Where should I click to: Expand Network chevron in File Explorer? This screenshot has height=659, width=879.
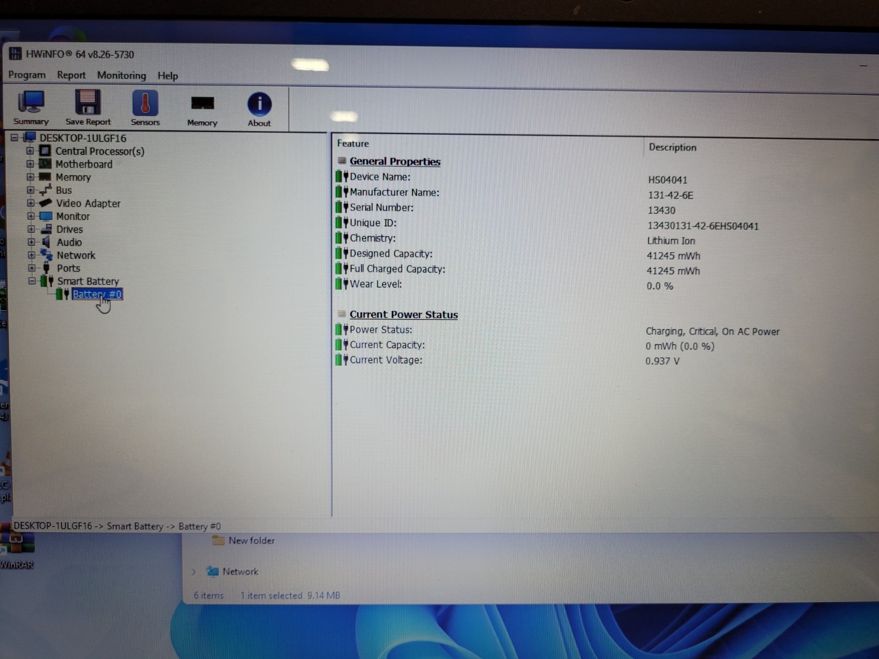coord(194,572)
